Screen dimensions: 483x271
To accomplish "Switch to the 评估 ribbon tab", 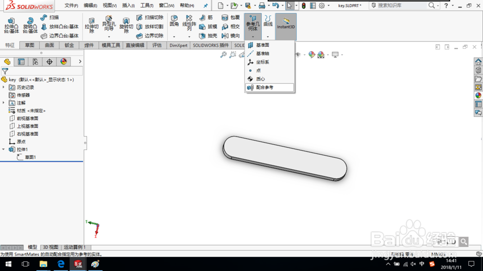I will 157,45.
